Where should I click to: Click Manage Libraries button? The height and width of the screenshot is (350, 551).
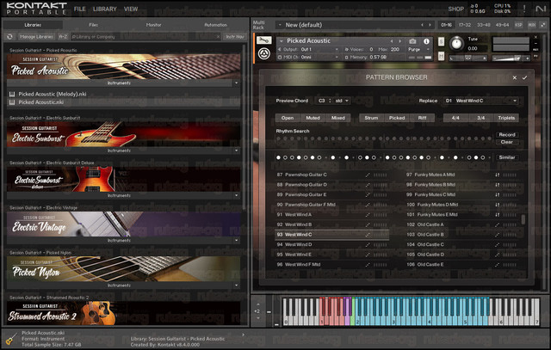pyautogui.click(x=36, y=36)
